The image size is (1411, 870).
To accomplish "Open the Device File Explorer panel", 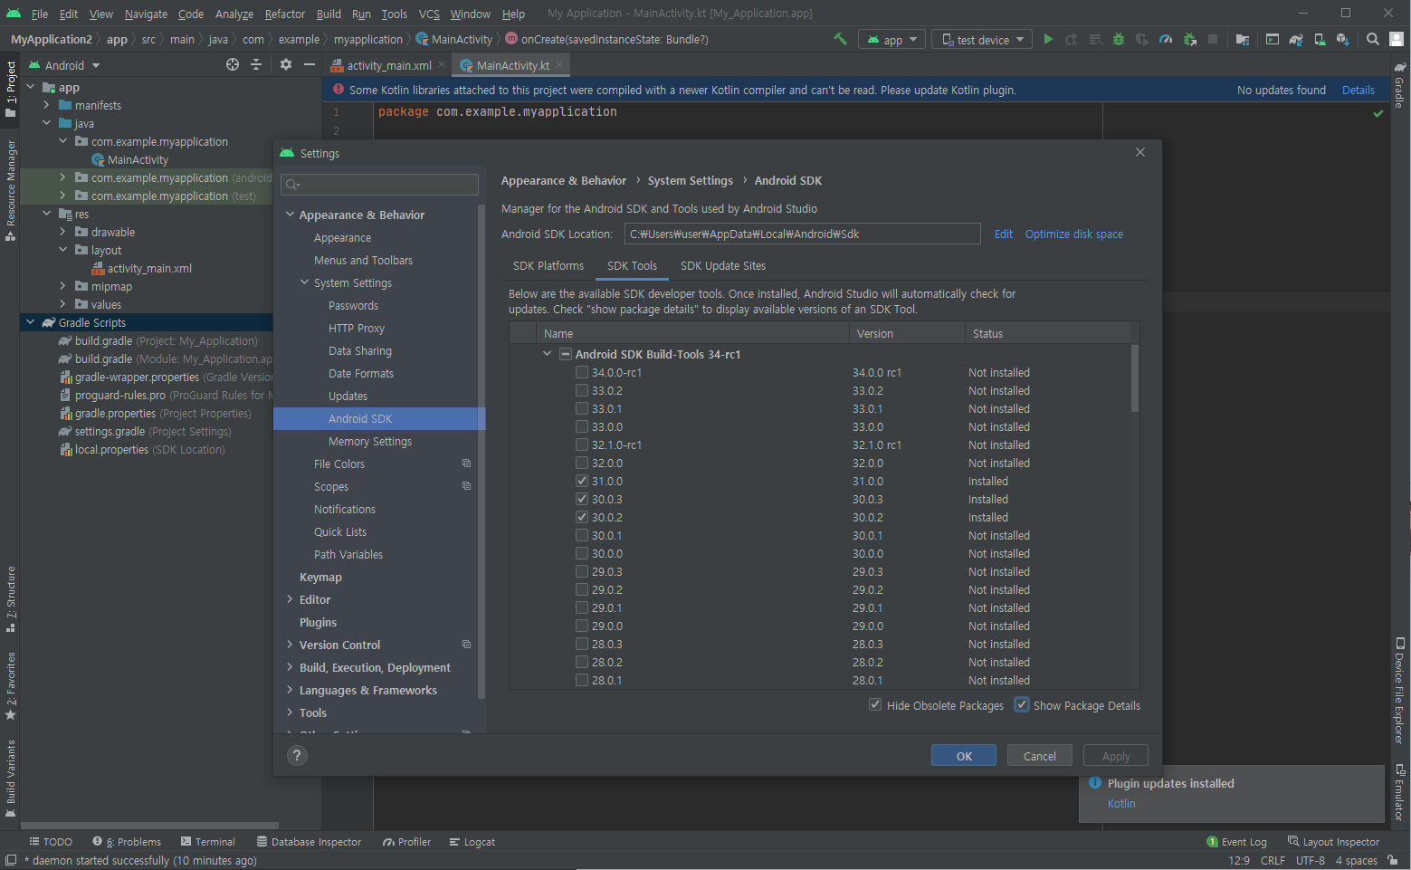I will (x=1400, y=692).
